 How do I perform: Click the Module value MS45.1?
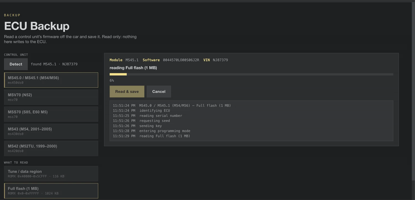point(132,60)
